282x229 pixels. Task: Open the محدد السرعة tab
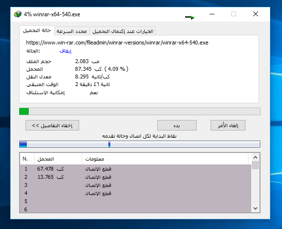71,31
